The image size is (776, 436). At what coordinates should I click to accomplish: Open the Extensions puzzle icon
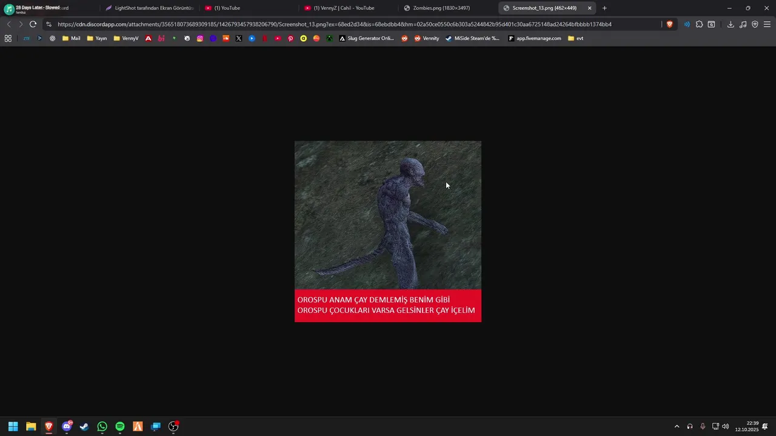click(x=699, y=24)
